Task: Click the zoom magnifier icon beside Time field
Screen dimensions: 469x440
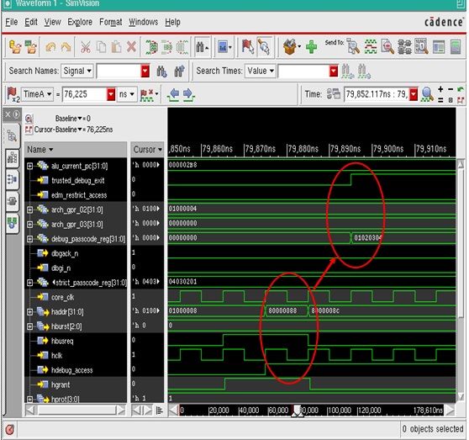Action: point(427,94)
